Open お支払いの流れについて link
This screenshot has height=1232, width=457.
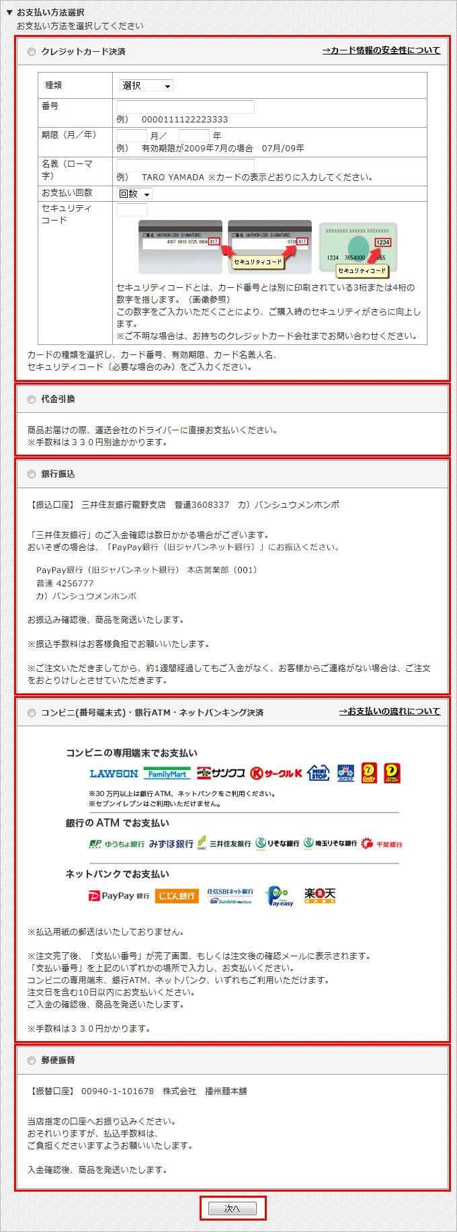click(390, 711)
